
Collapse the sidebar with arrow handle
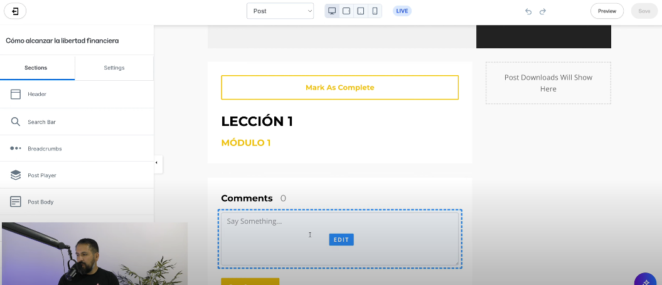tap(157, 163)
